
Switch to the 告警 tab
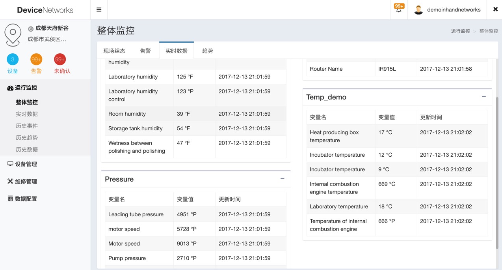pos(145,51)
